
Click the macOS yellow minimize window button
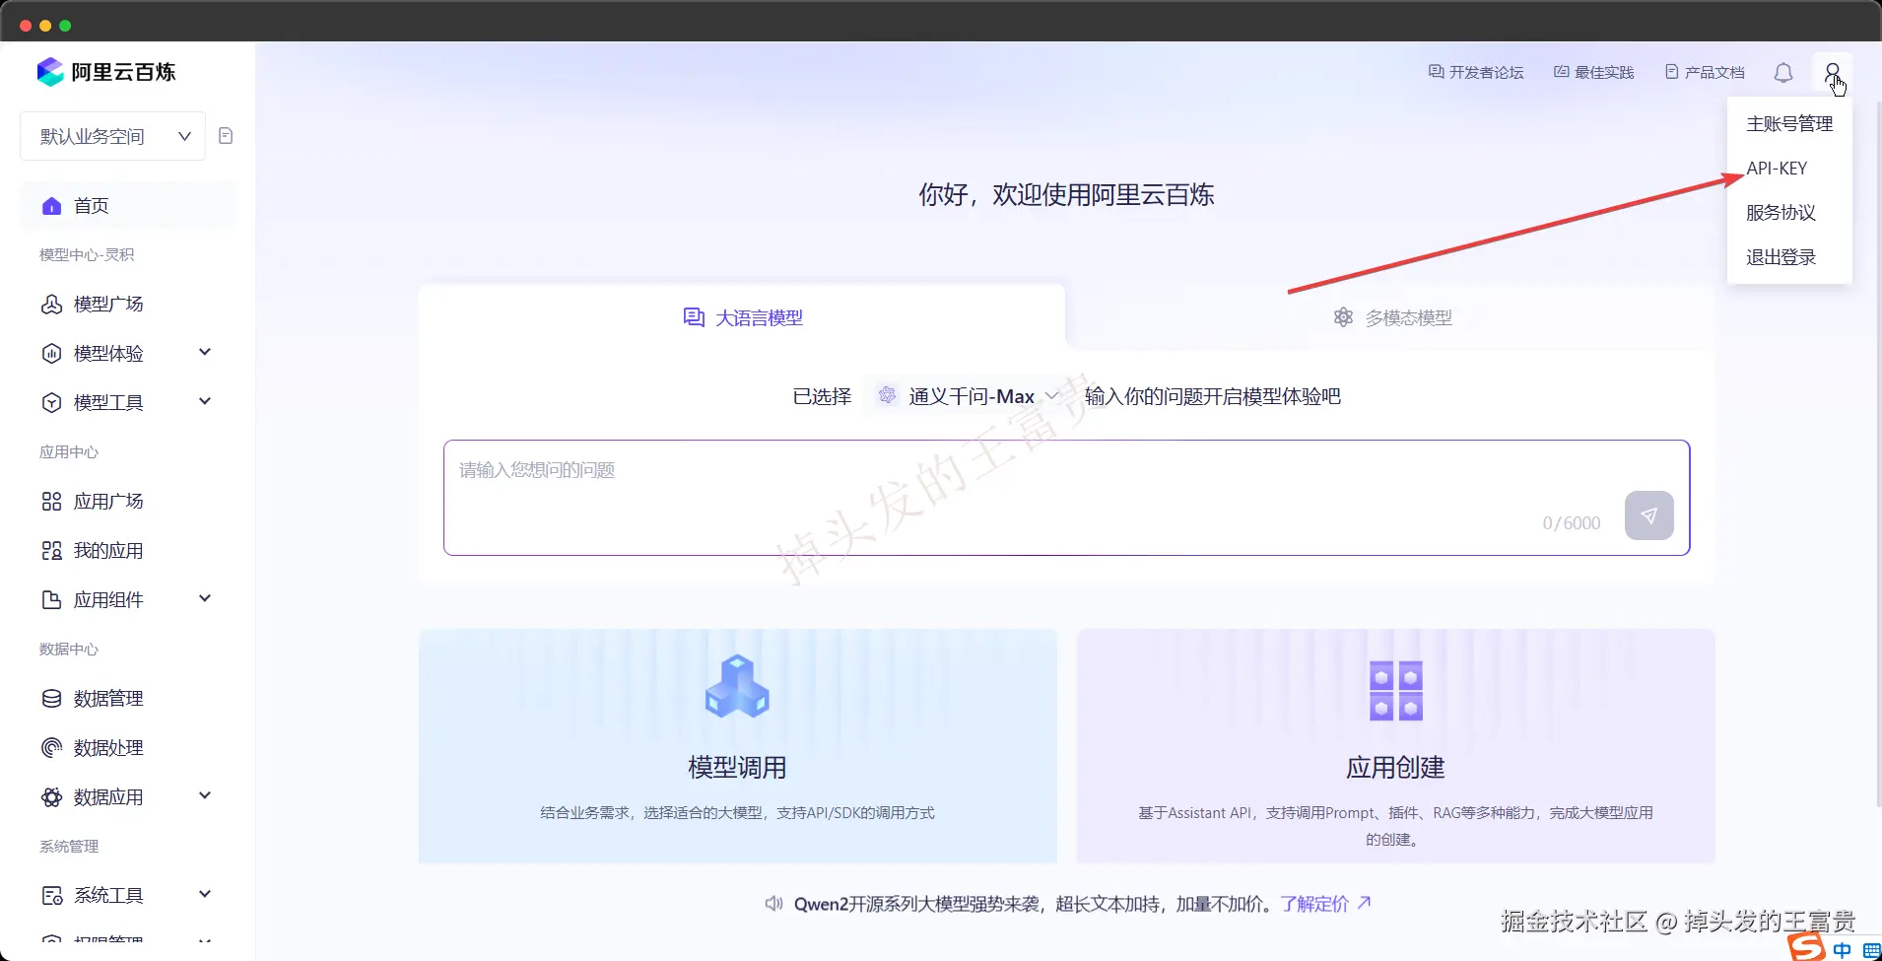(x=45, y=26)
